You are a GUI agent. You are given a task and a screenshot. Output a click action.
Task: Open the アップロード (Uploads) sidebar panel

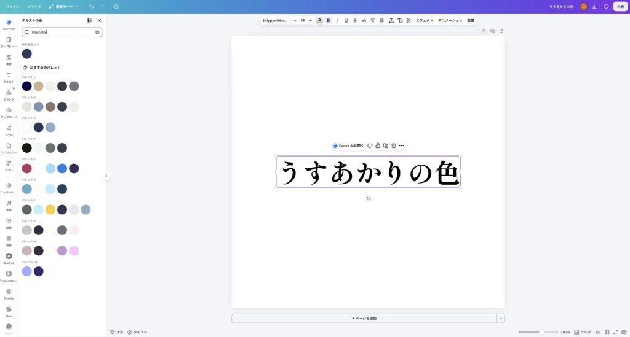[9, 112]
